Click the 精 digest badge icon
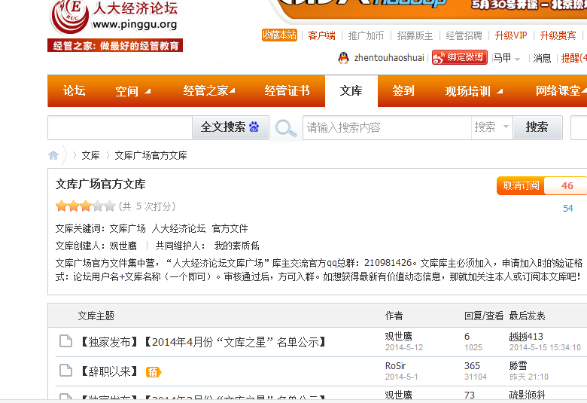 click(153, 372)
